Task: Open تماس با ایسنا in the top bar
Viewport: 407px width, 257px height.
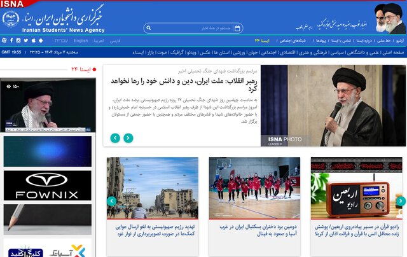Action: tap(341, 41)
